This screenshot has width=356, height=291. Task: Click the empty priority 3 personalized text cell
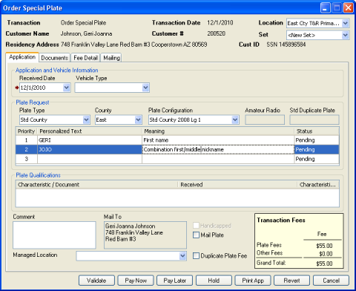point(90,159)
